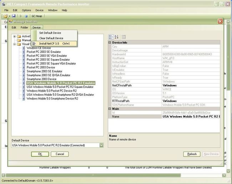
Task: Click the Install NetCF 3.5 menu icon
Action: pos(34,44)
